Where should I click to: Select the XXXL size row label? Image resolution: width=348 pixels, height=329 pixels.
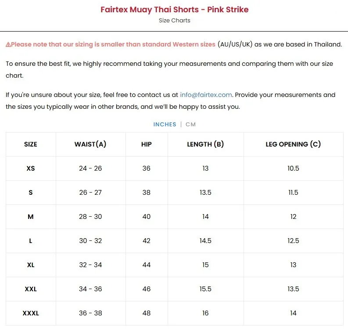[31, 313]
